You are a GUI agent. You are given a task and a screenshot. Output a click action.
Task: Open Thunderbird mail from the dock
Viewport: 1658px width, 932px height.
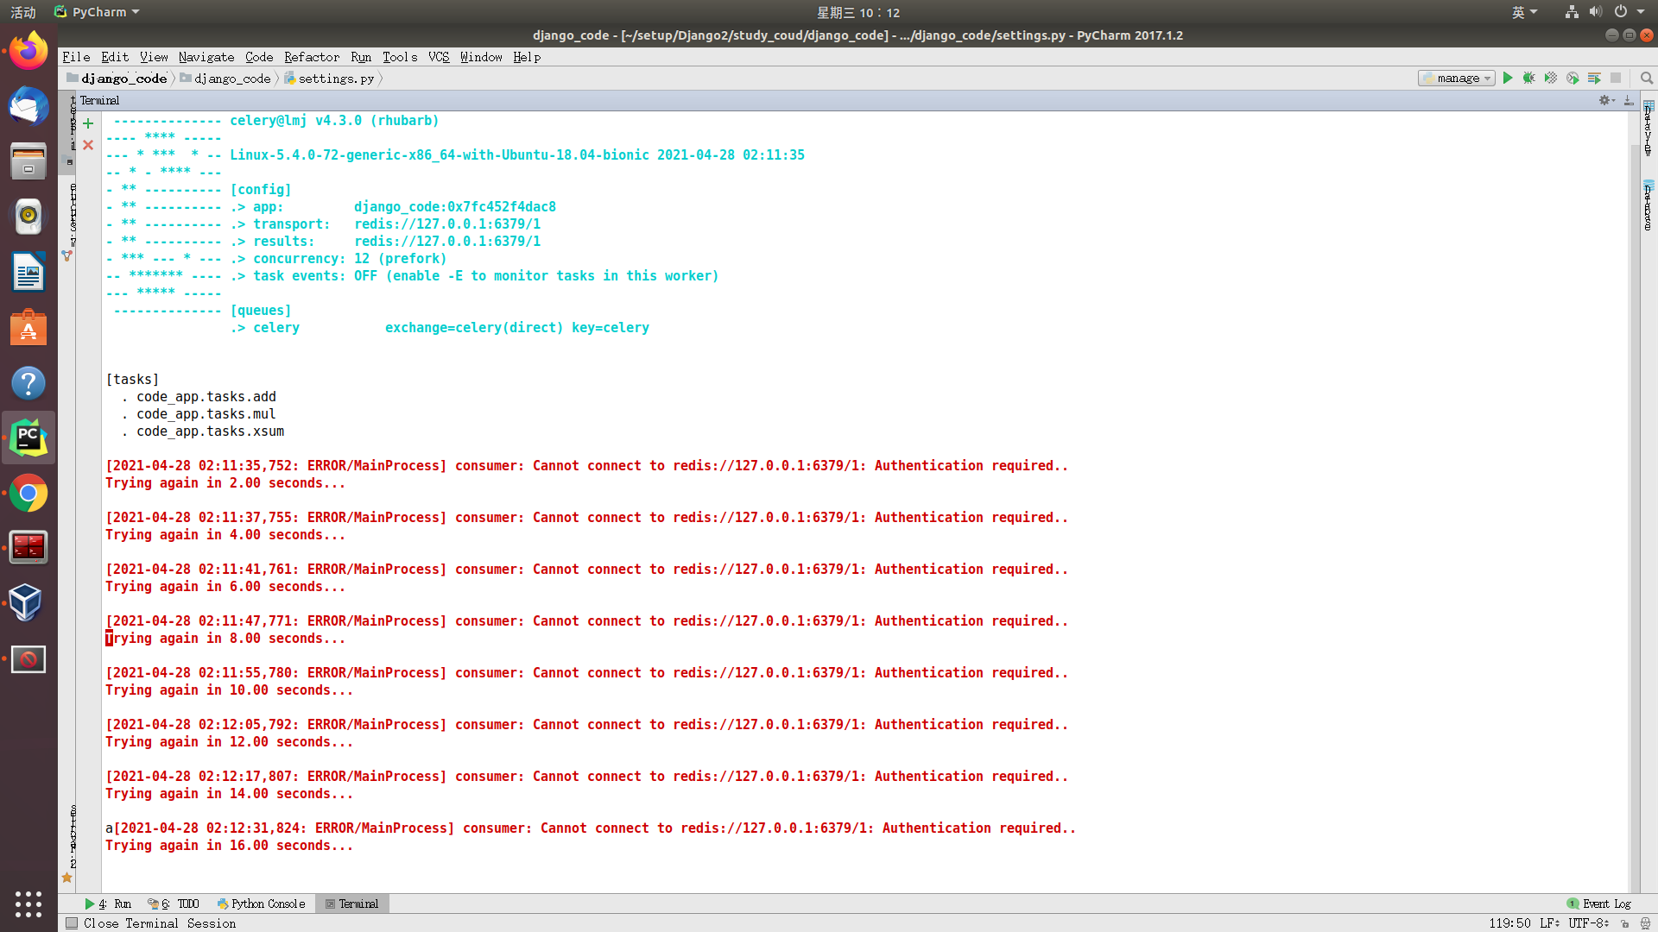[x=28, y=107]
